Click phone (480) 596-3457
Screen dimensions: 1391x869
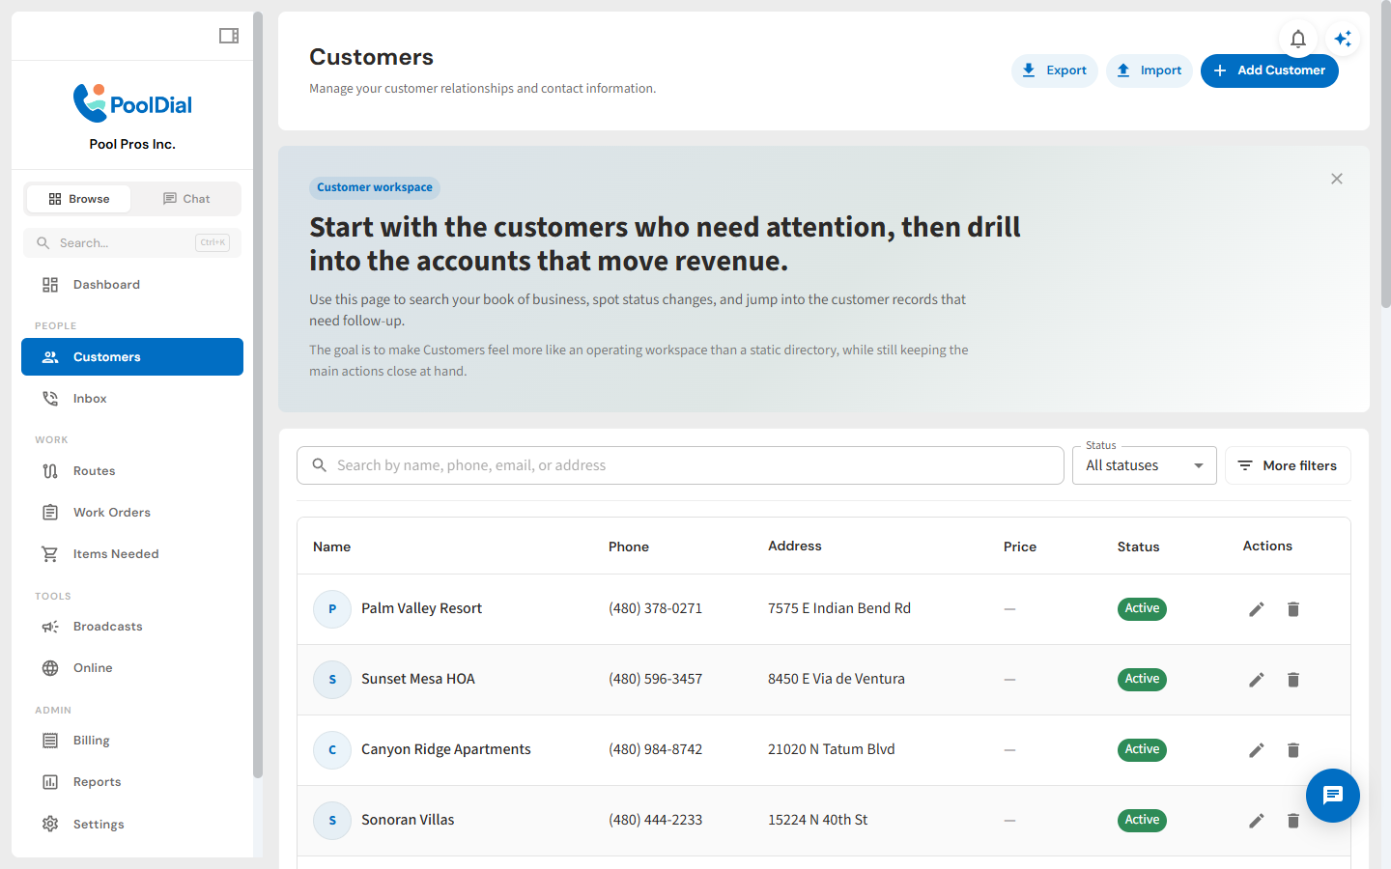(x=655, y=679)
